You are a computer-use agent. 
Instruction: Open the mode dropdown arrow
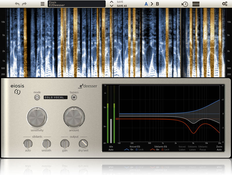(x=37, y=97)
